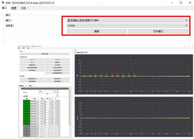
Task: Click the reset icon for the 25 Hz band
Action: [x=59, y=101]
